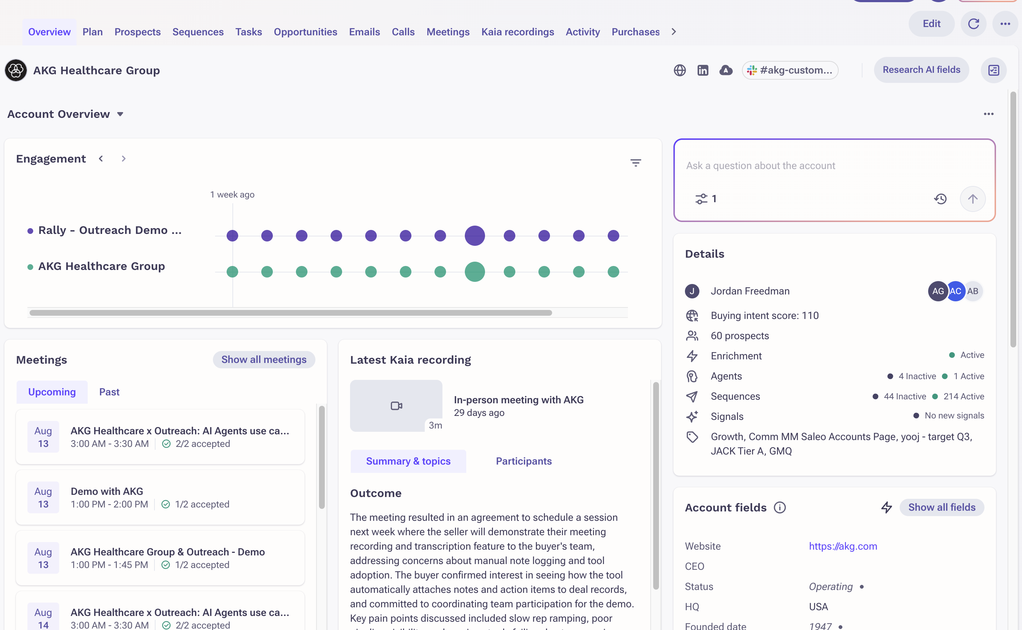Click the Account fields info icon

779,507
